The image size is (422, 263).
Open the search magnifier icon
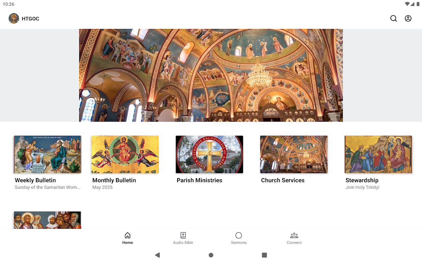click(394, 18)
